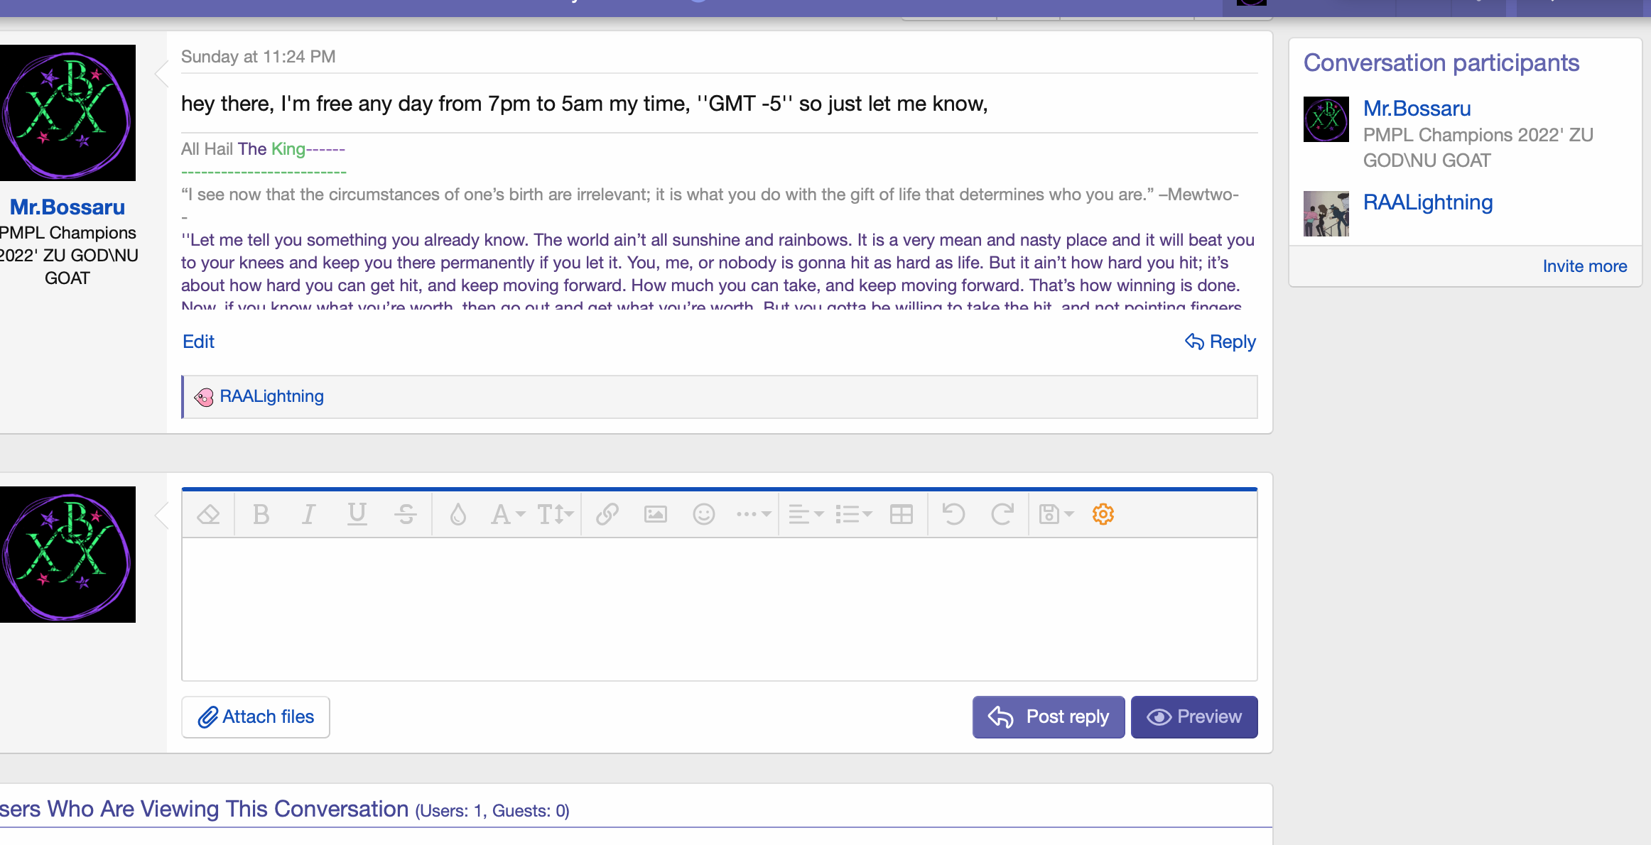
Task: Open the Font size dropdown
Action: pos(555,514)
